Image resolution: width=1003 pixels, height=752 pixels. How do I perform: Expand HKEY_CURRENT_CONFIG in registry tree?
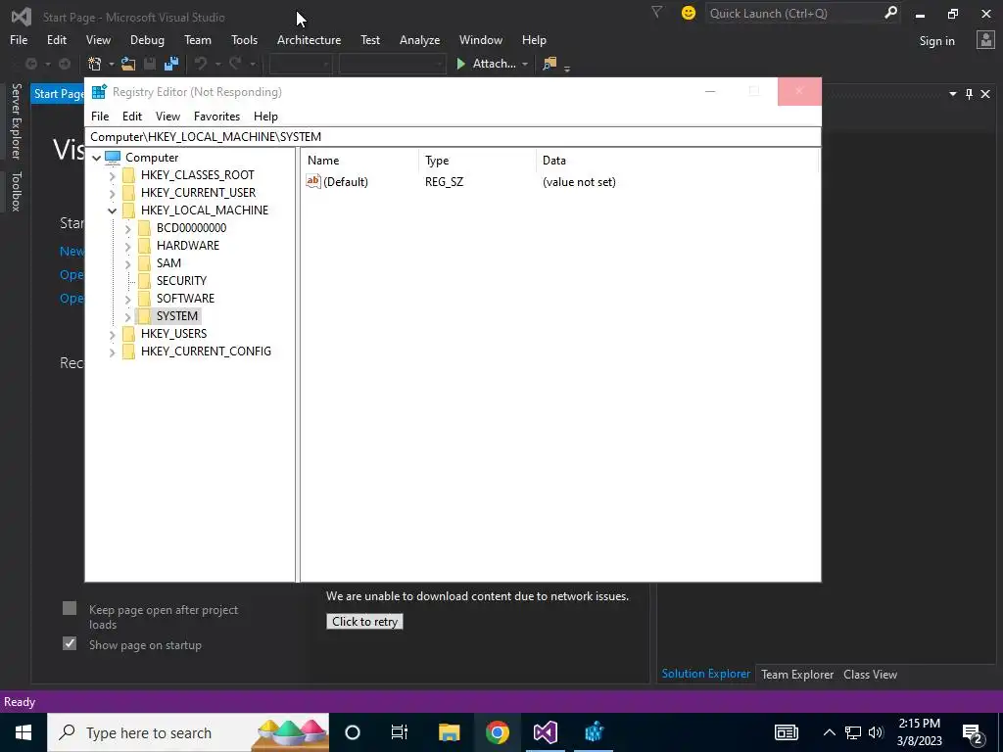[x=113, y=352]
